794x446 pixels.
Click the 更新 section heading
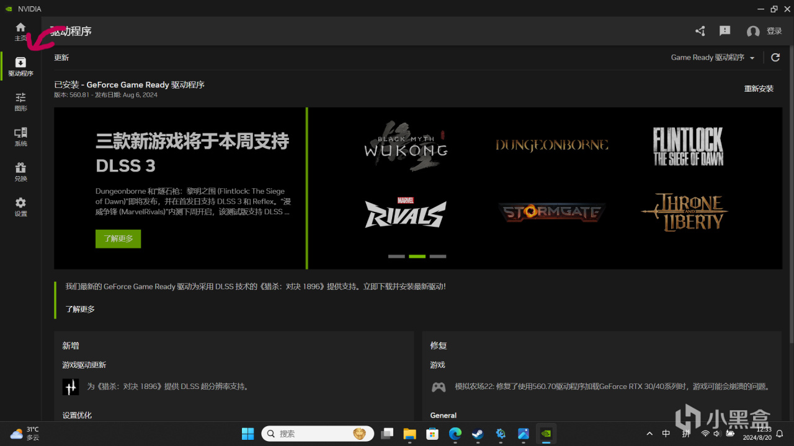pyautogui.click(x=61, y=58)
